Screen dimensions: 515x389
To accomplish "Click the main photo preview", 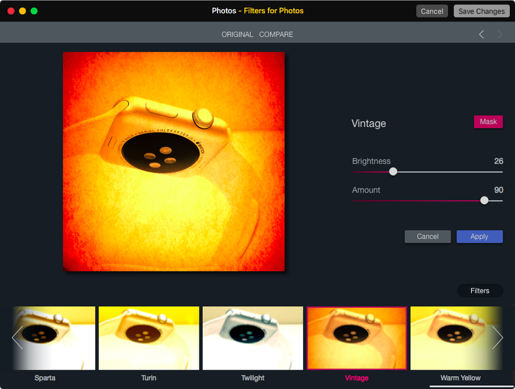I will pyautogui.click(x=174, y=161).
